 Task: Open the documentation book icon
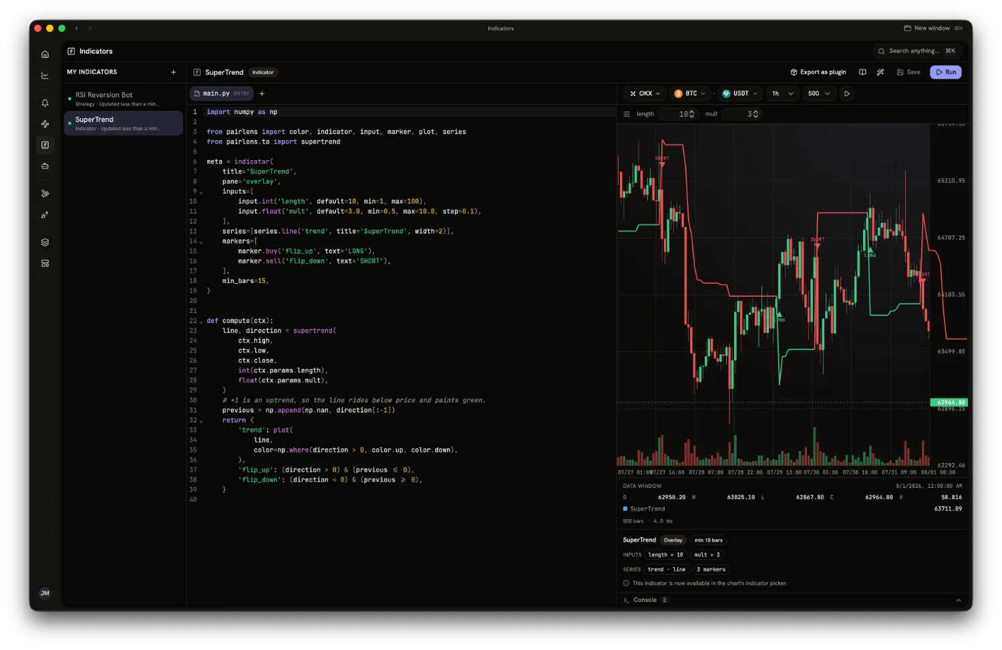point(862,72)
